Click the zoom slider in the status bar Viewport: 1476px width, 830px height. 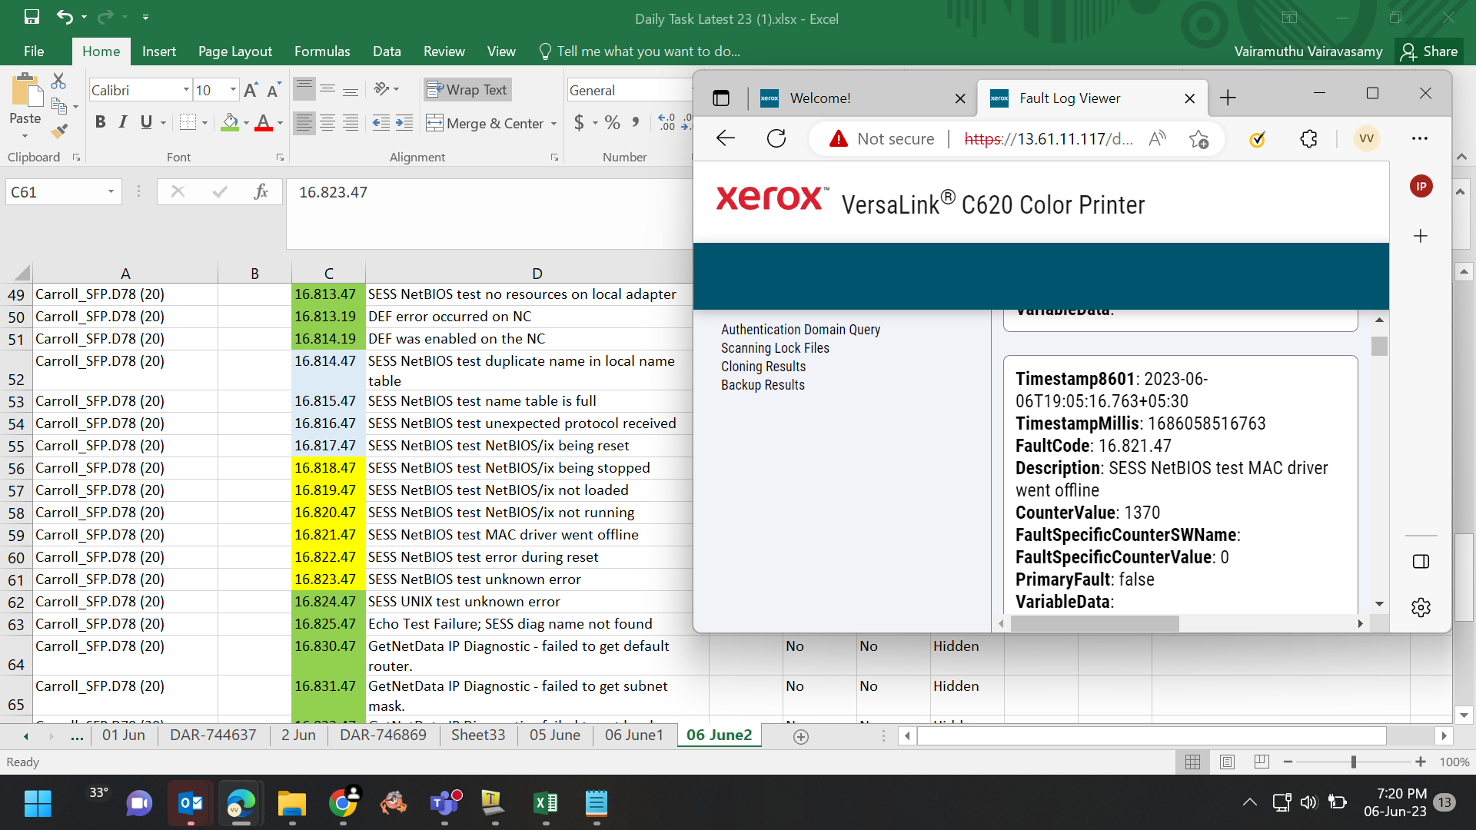pos(1354,762)
